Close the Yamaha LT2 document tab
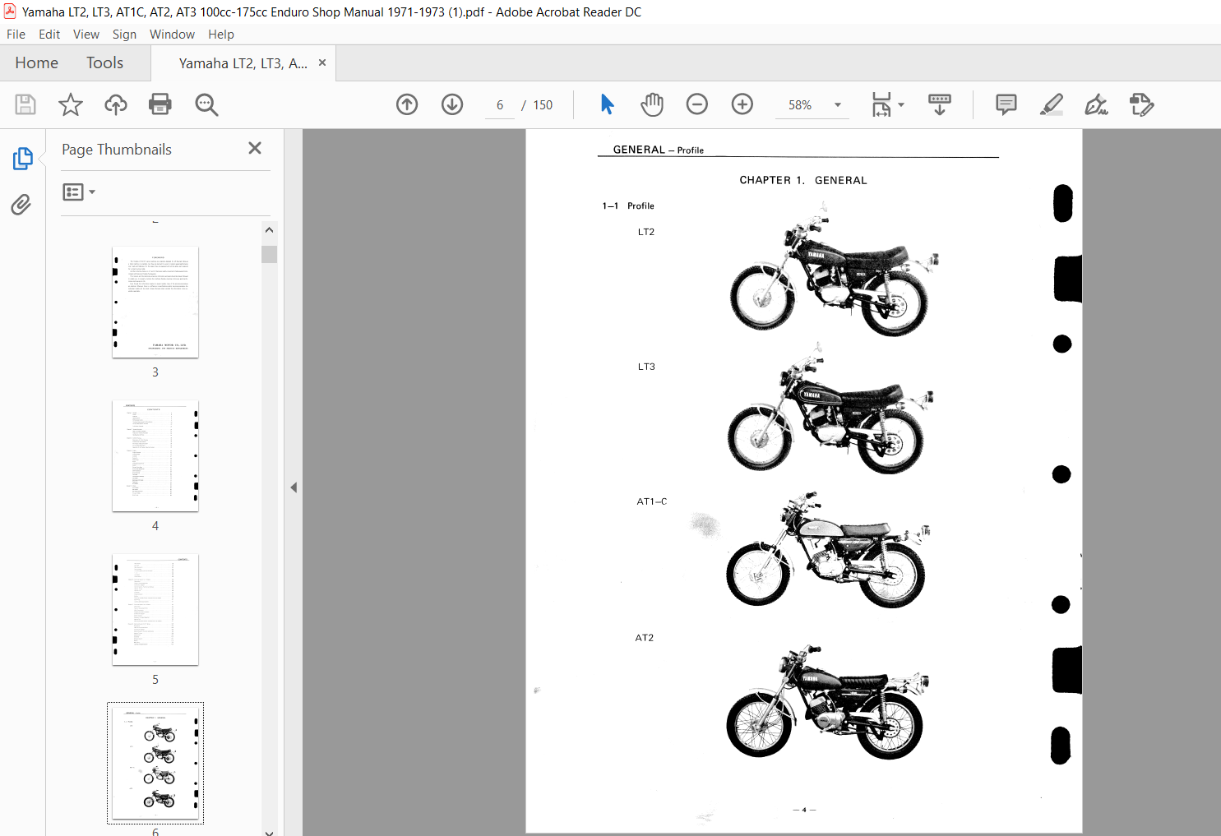This screenshot has width=1221, height=836. tap(322, 62)
